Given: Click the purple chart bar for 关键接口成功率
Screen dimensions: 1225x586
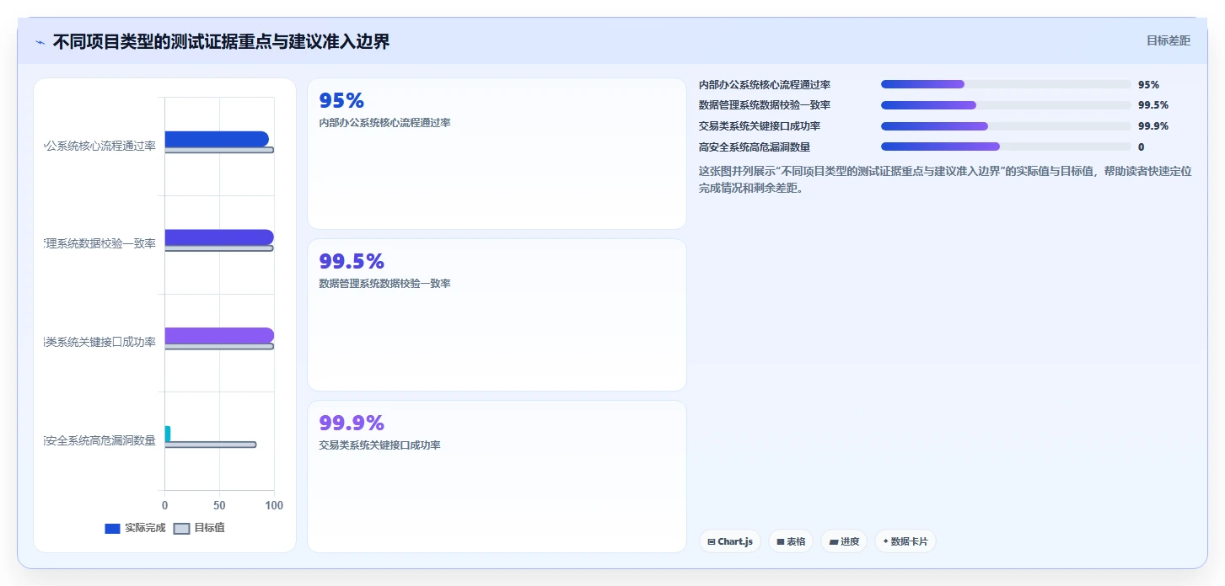Looking at the screenshot, I should coord(219,335).
